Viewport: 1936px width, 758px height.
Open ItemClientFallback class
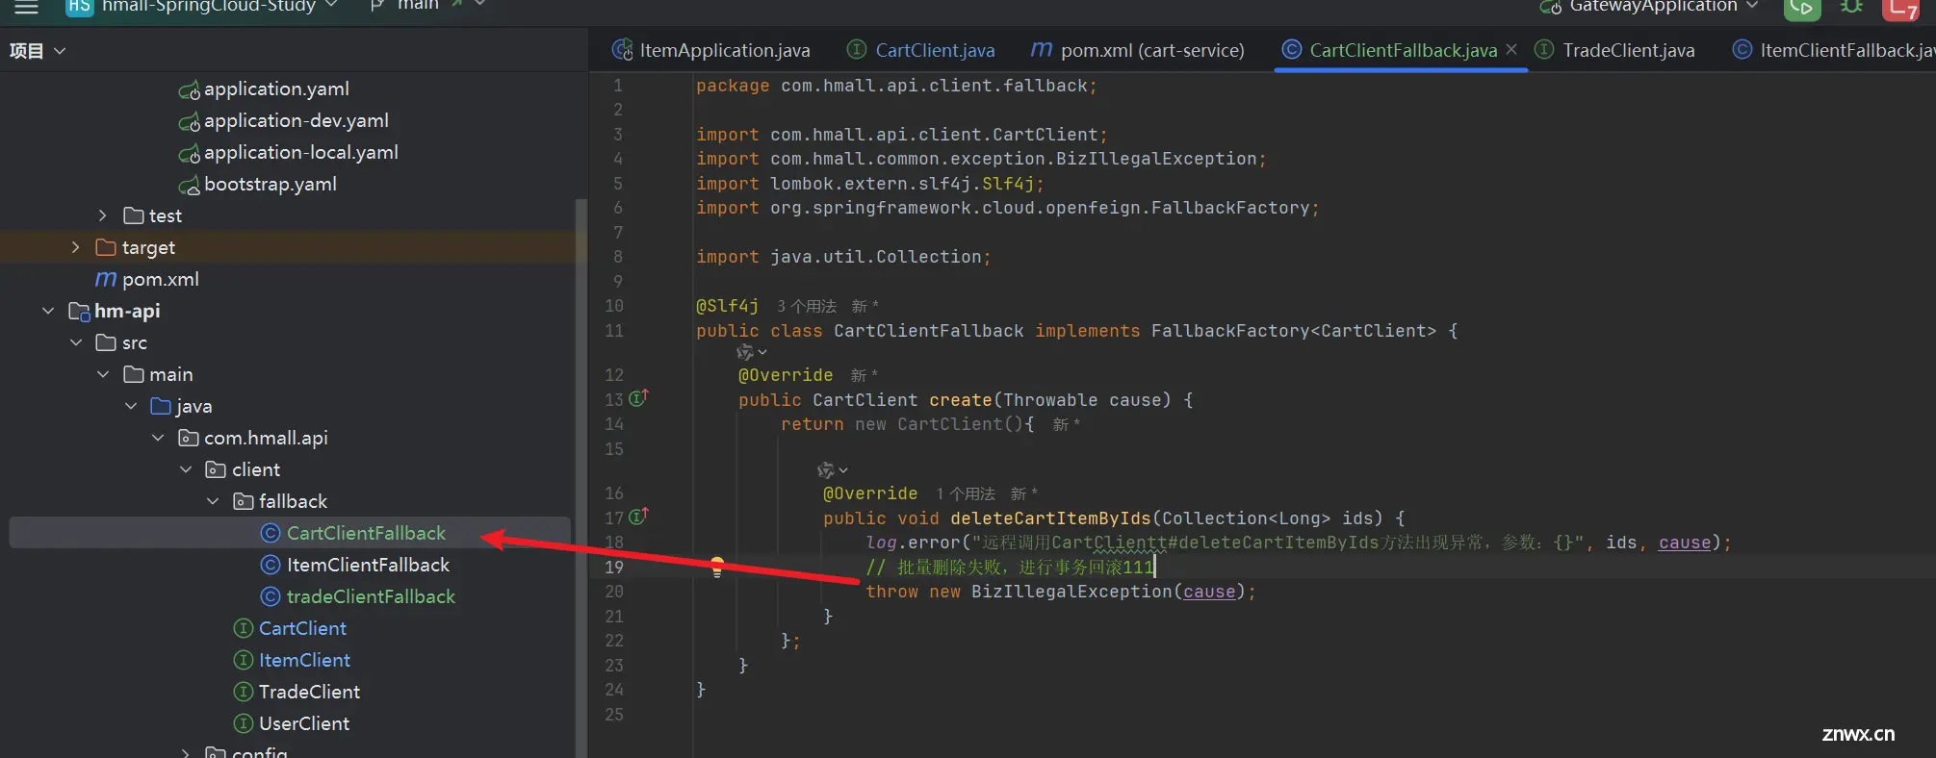[x=368, y=565]
